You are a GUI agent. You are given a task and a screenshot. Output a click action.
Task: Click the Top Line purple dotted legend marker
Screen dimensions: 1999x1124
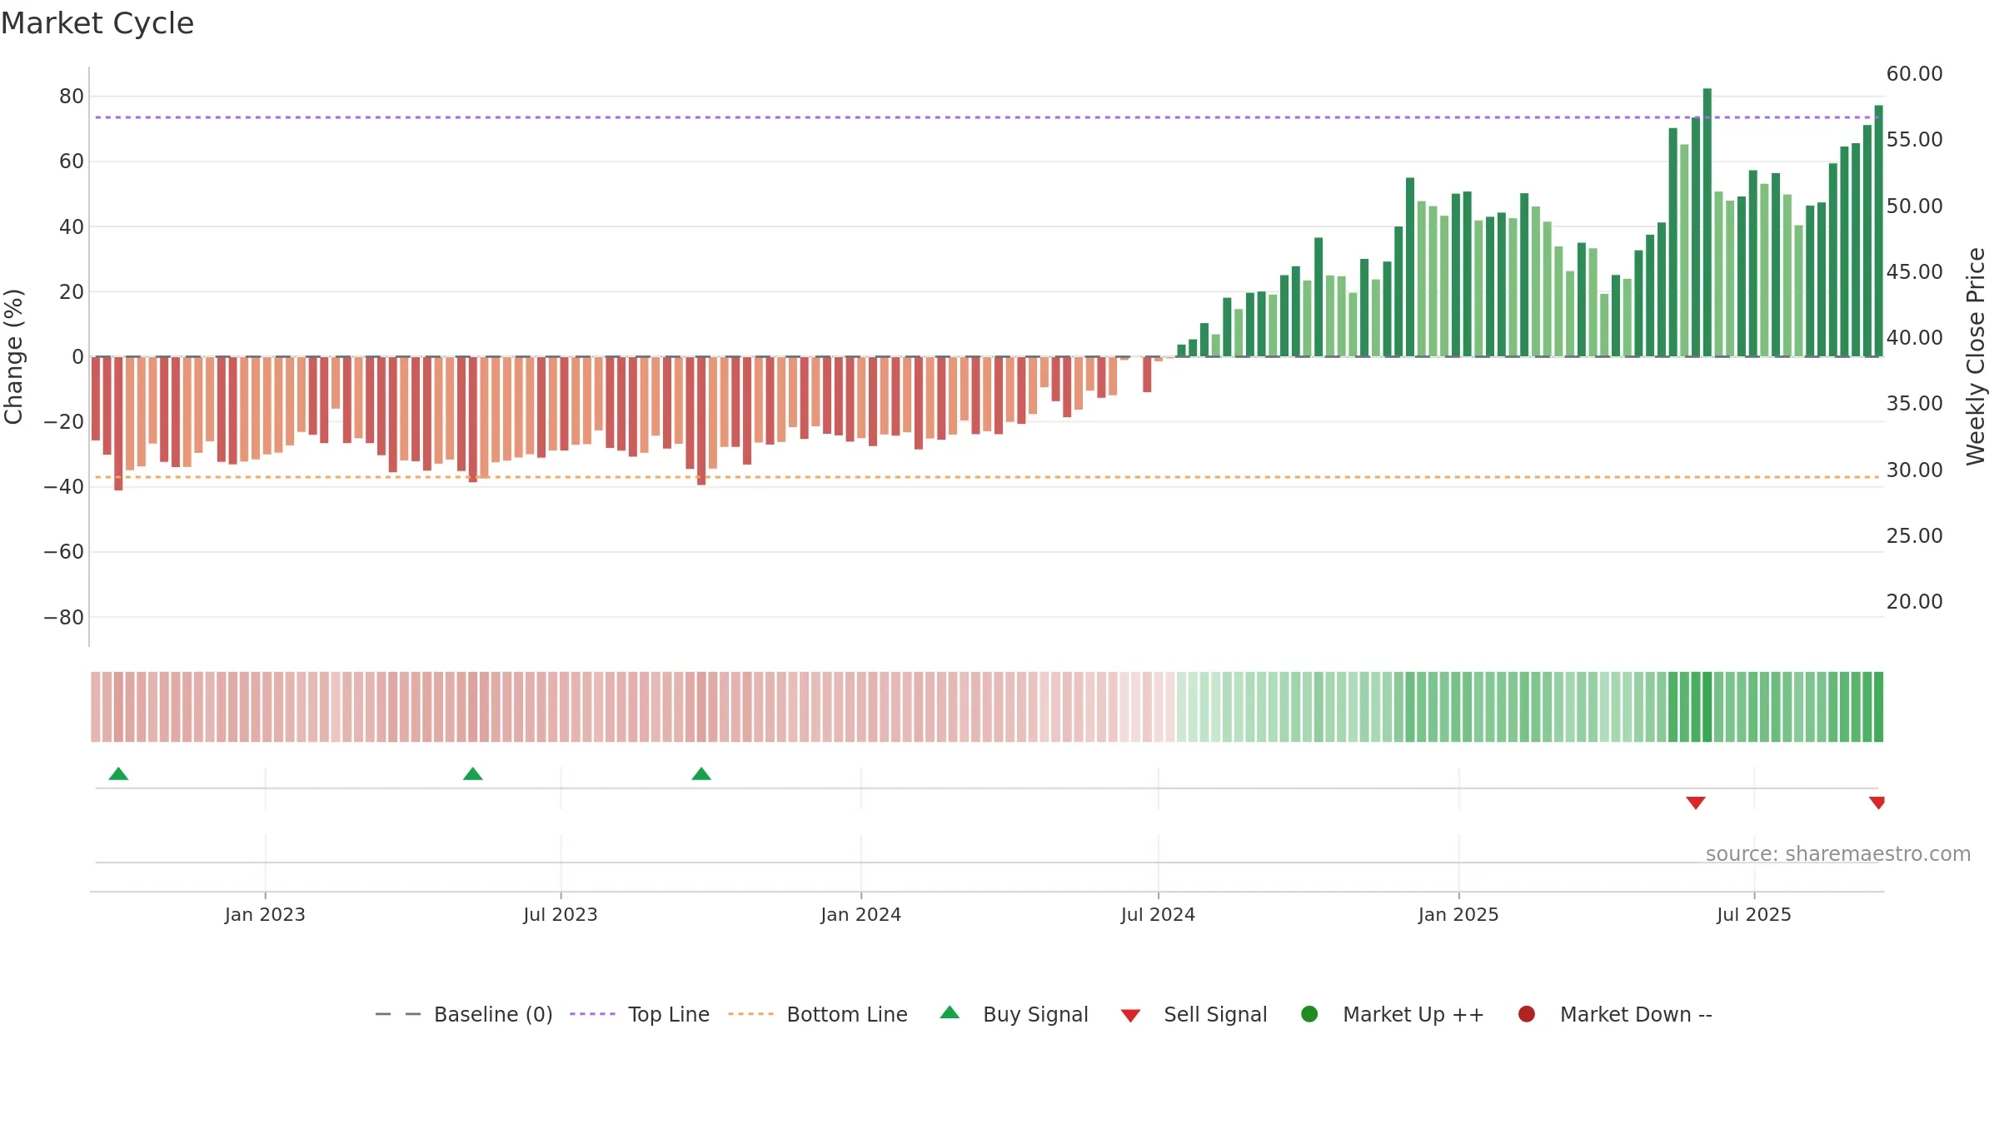592,1014
